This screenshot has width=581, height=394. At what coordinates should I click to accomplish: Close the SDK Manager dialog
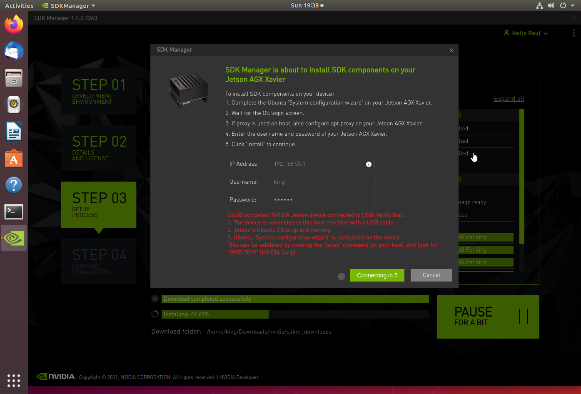pyautogui.click(x=451, y=50)
